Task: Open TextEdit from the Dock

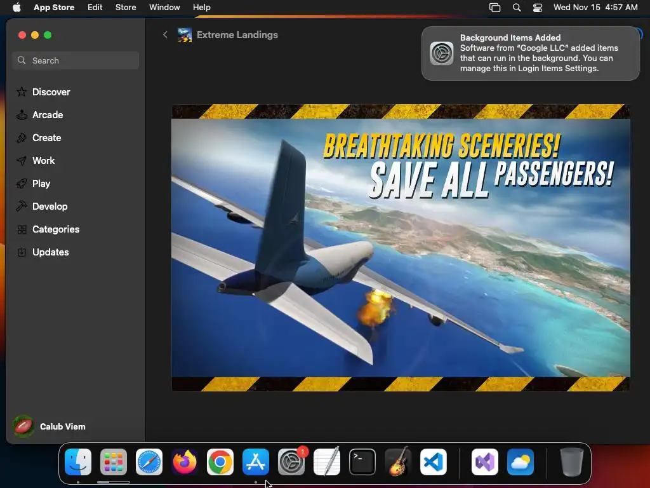Action: click(327, 462)
